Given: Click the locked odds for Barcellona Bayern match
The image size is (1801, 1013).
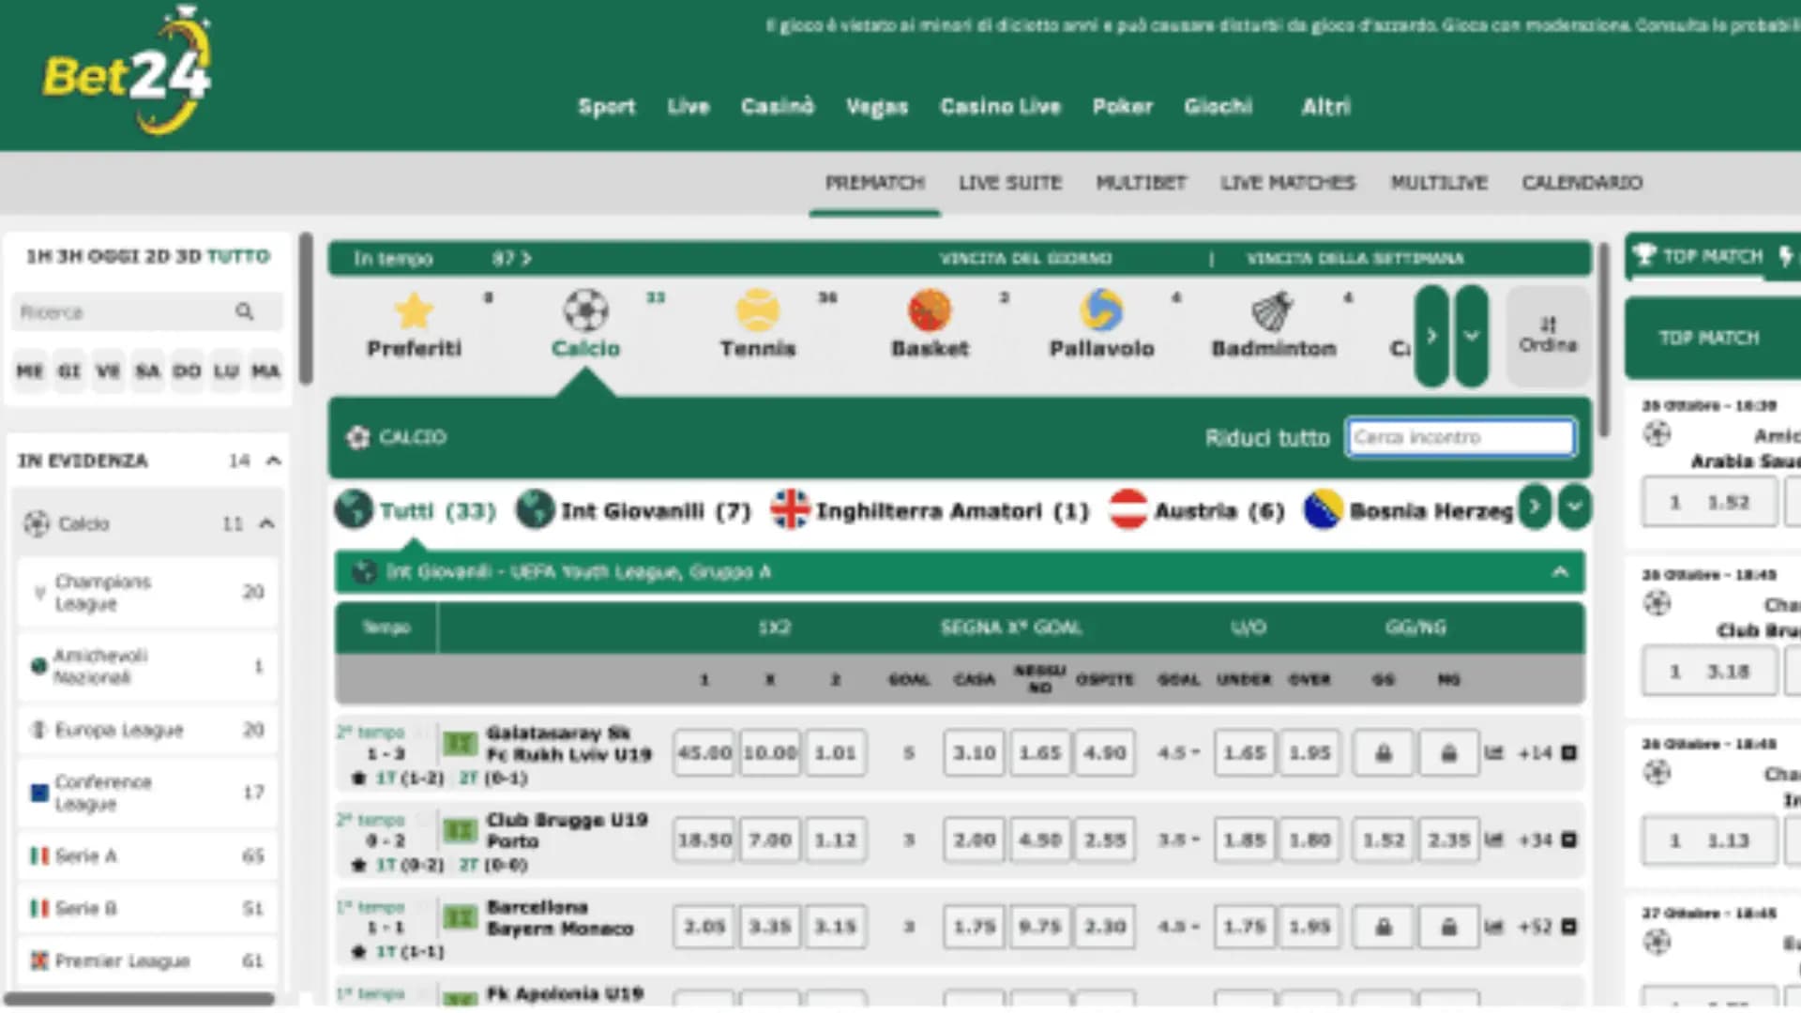Looking at the screenshot, I should 1384,927.
